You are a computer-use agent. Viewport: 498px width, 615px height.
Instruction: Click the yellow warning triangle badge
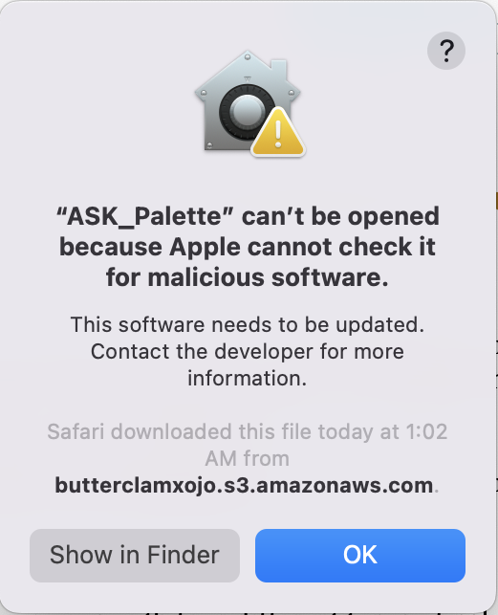(278, 132)
